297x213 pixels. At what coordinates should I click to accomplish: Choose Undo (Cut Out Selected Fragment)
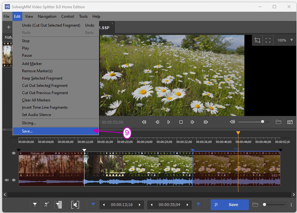(x=56, y=25)
